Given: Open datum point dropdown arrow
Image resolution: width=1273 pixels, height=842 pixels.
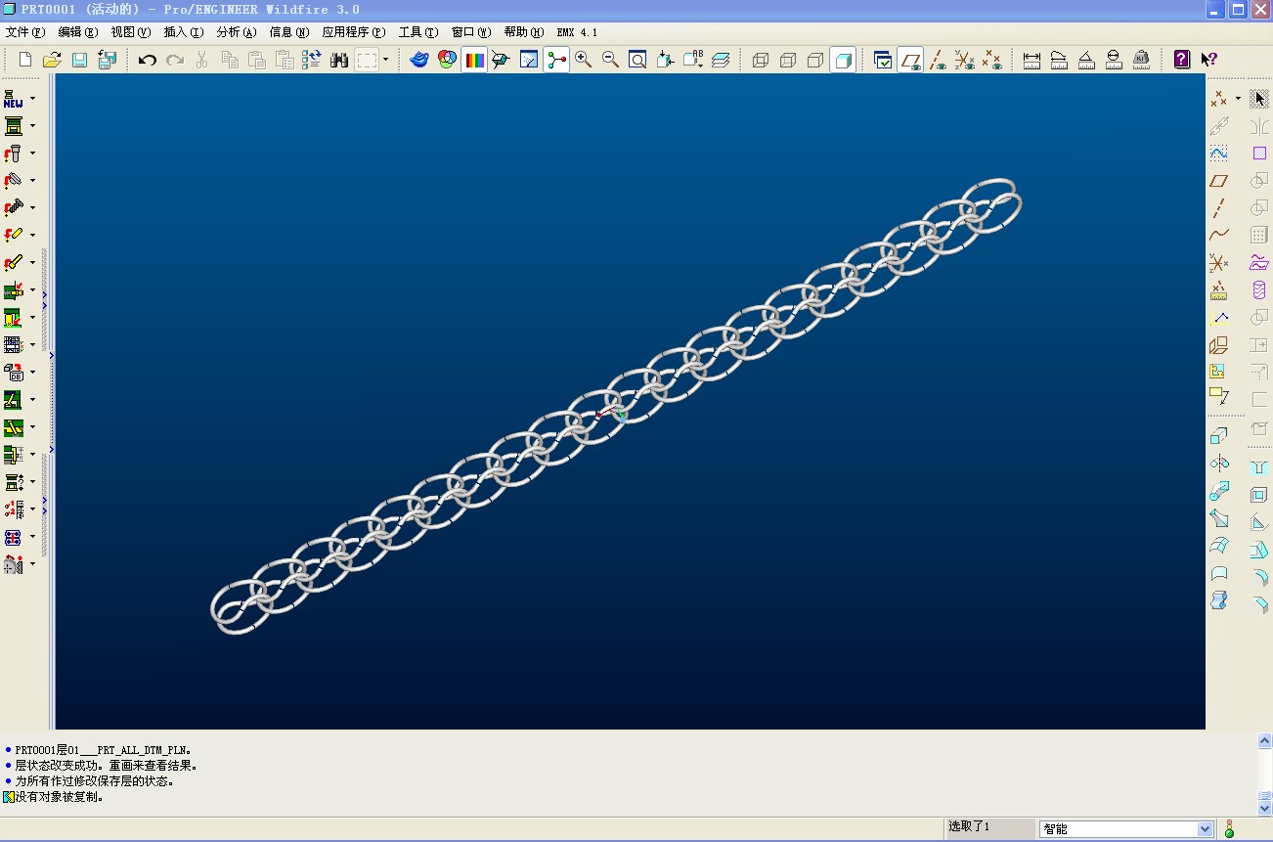Looking at the screenshot, I should pyautogui.click(x=1238, y=98).
